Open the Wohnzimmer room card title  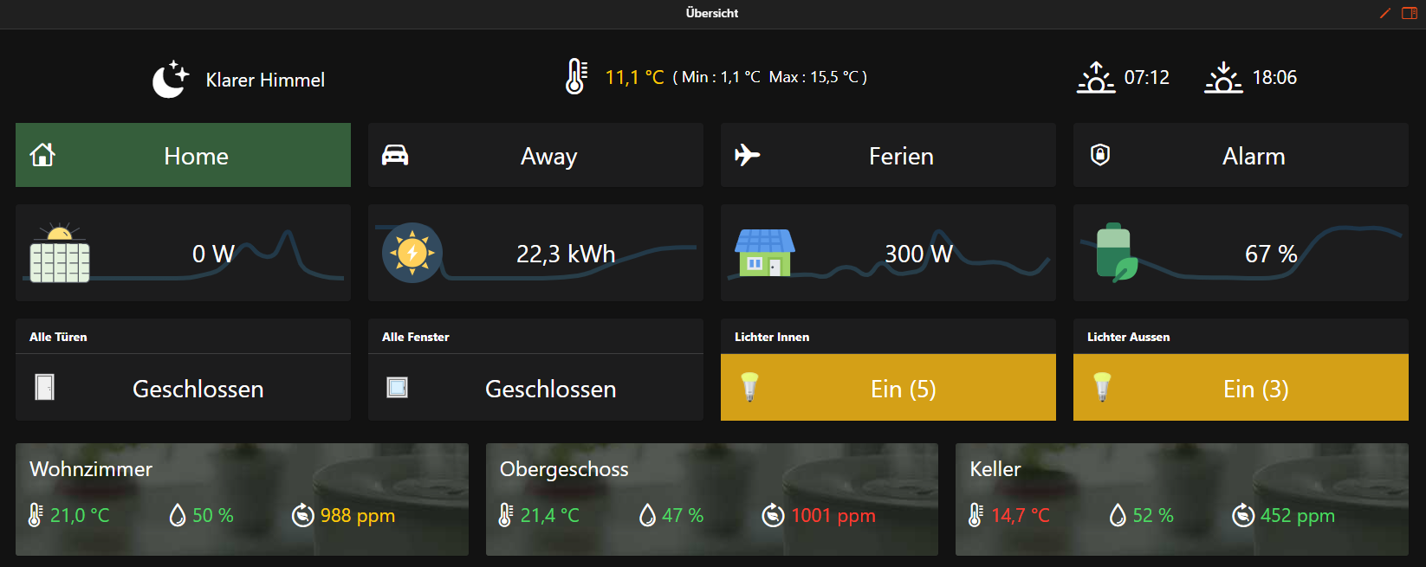pos(91,468)
